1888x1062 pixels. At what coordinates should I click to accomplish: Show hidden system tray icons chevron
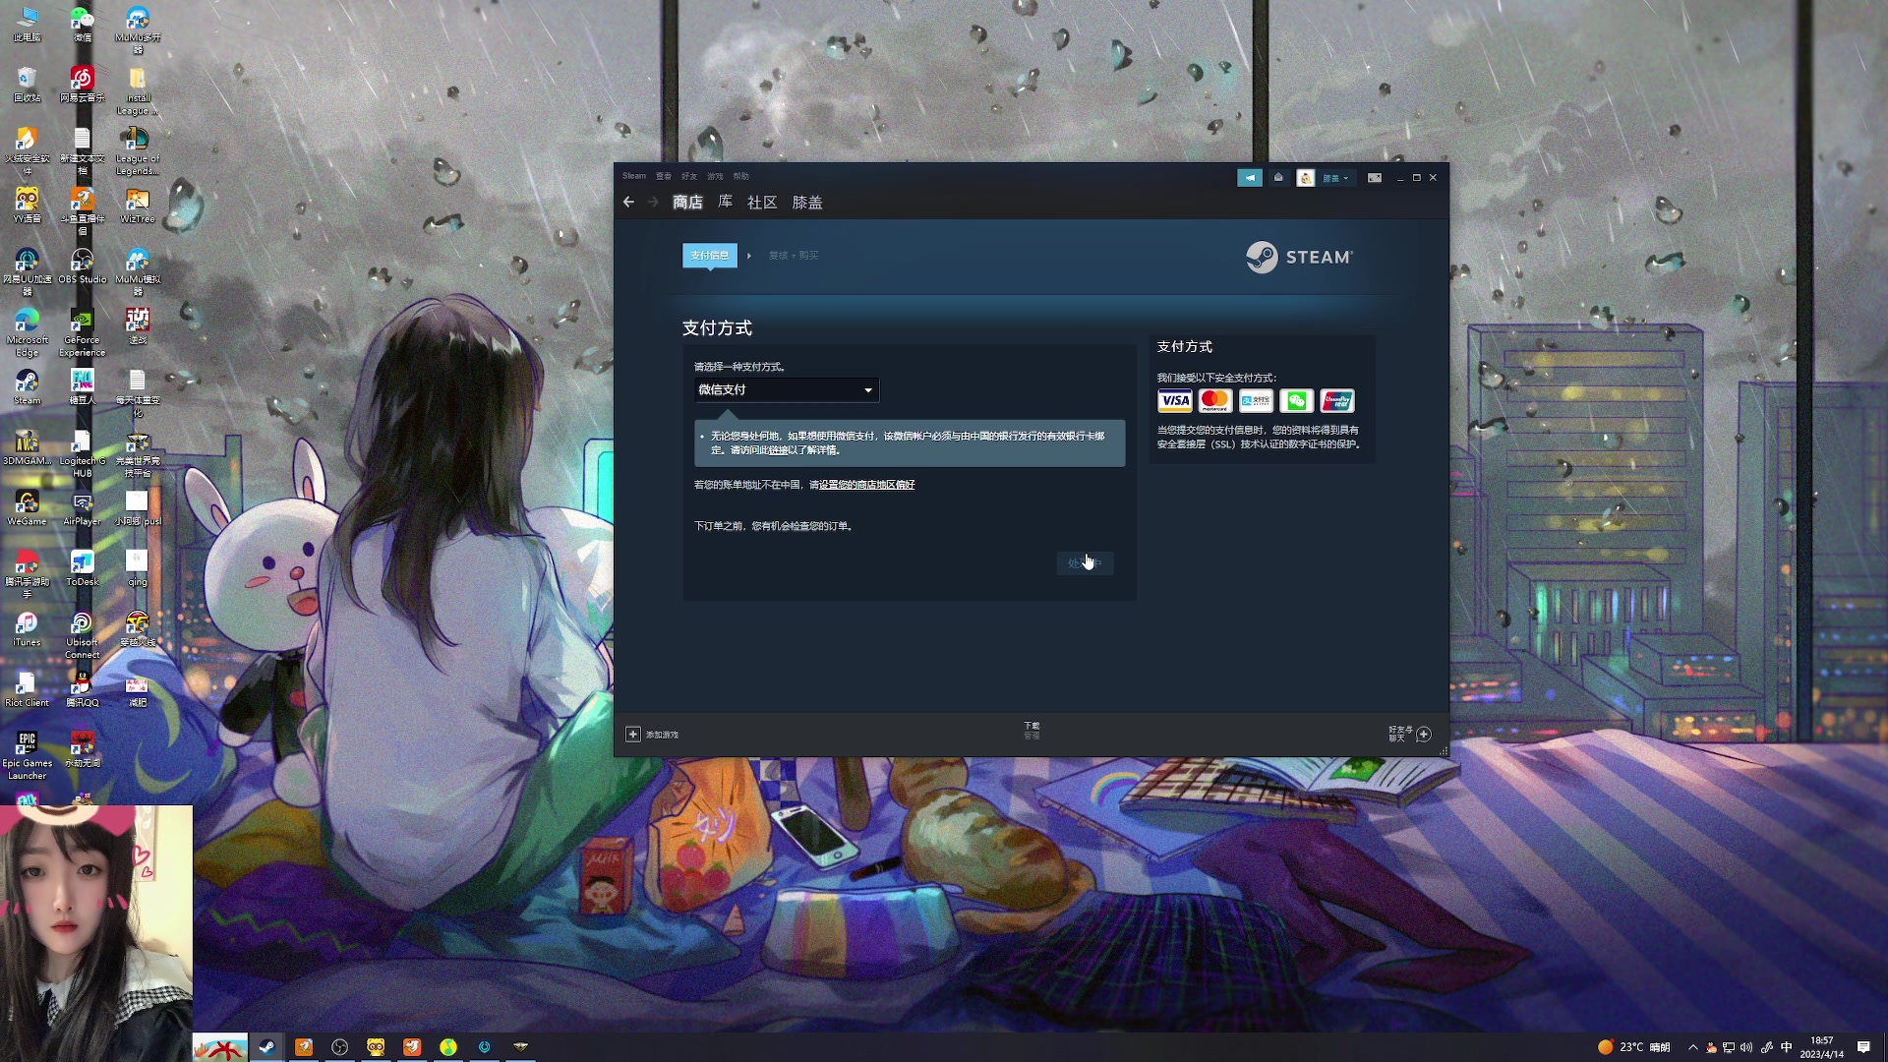(x=1692, y=1047)
